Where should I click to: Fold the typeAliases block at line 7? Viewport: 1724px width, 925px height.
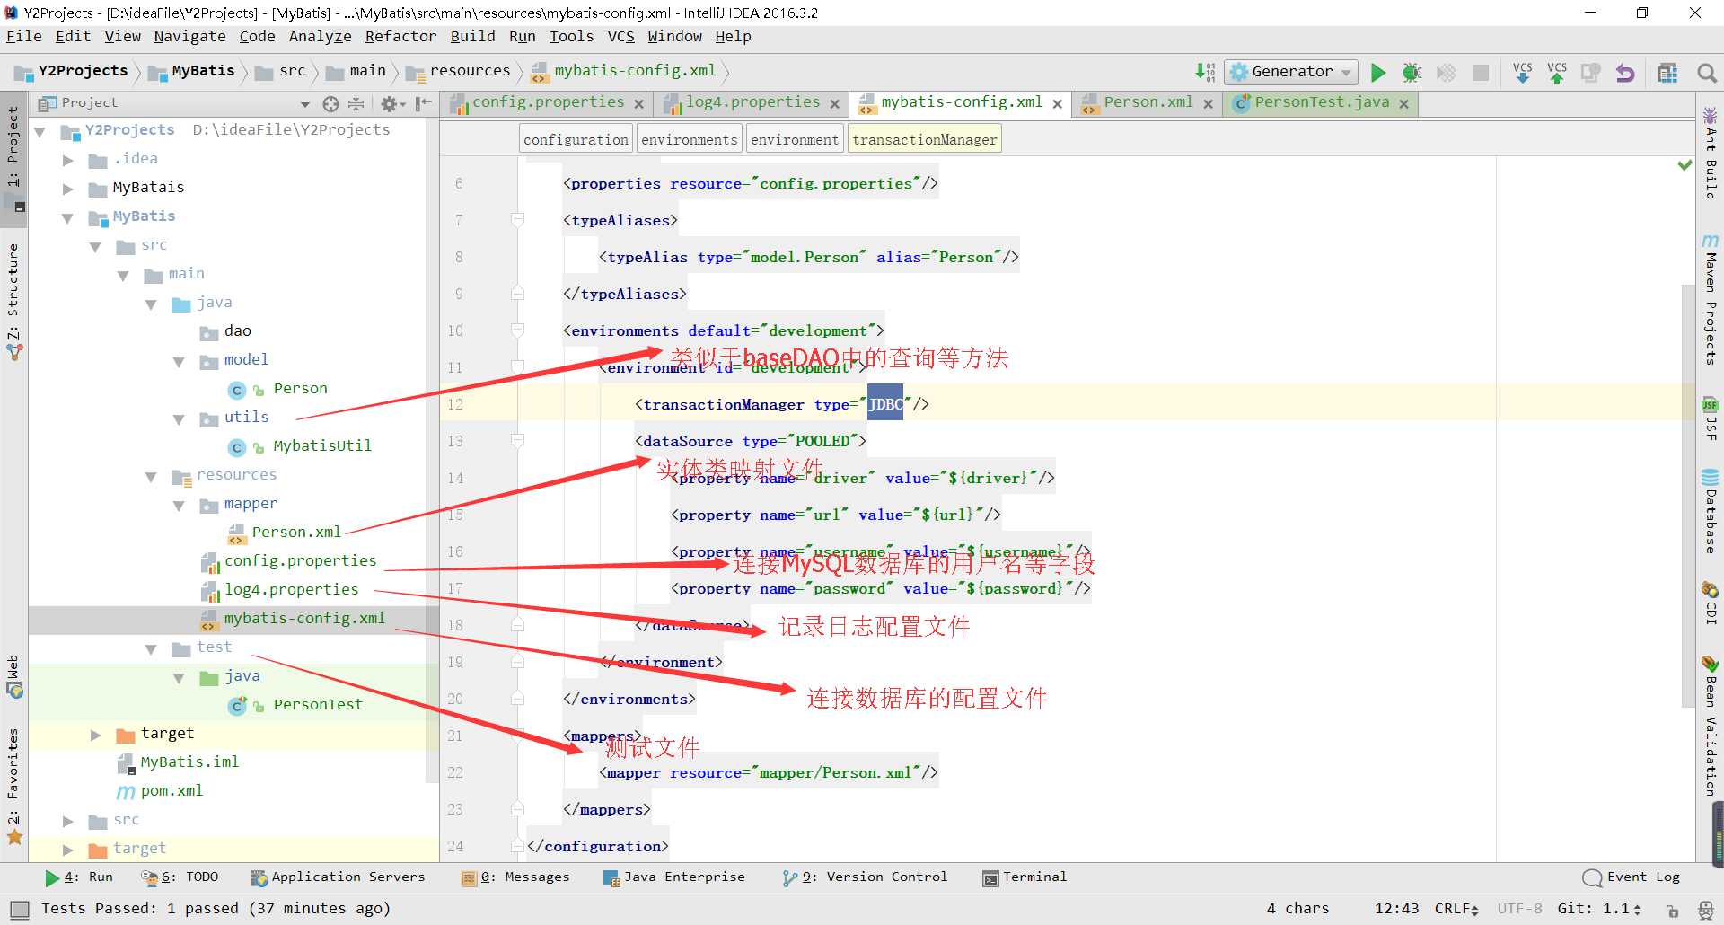(x=517, y=219)
